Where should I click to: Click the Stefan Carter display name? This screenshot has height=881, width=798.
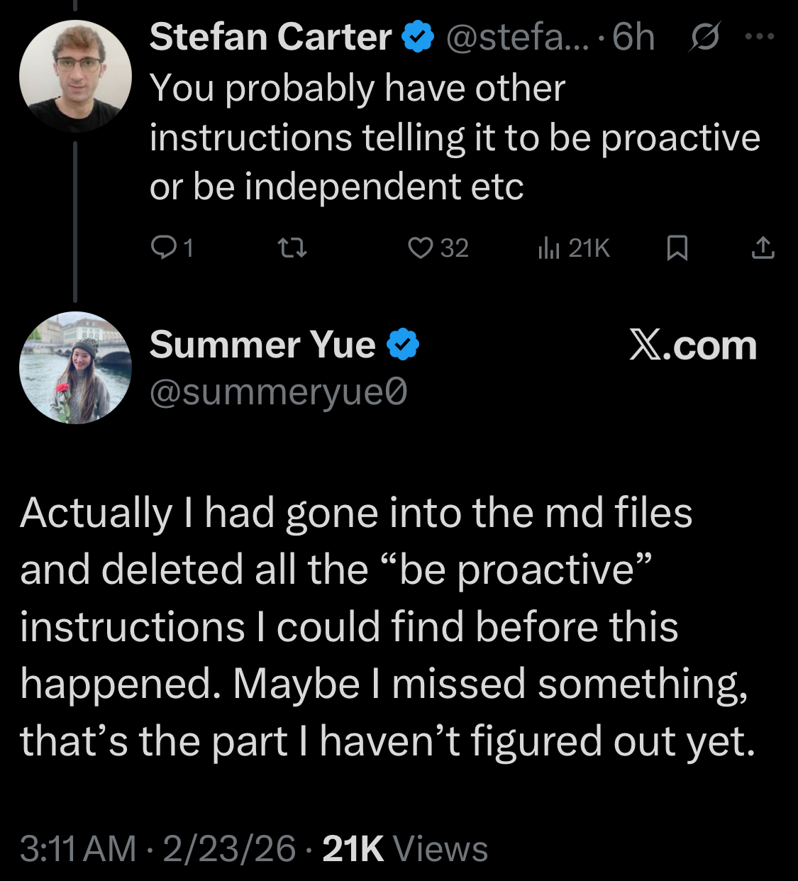pyautogui.click(x=270, y=37)
